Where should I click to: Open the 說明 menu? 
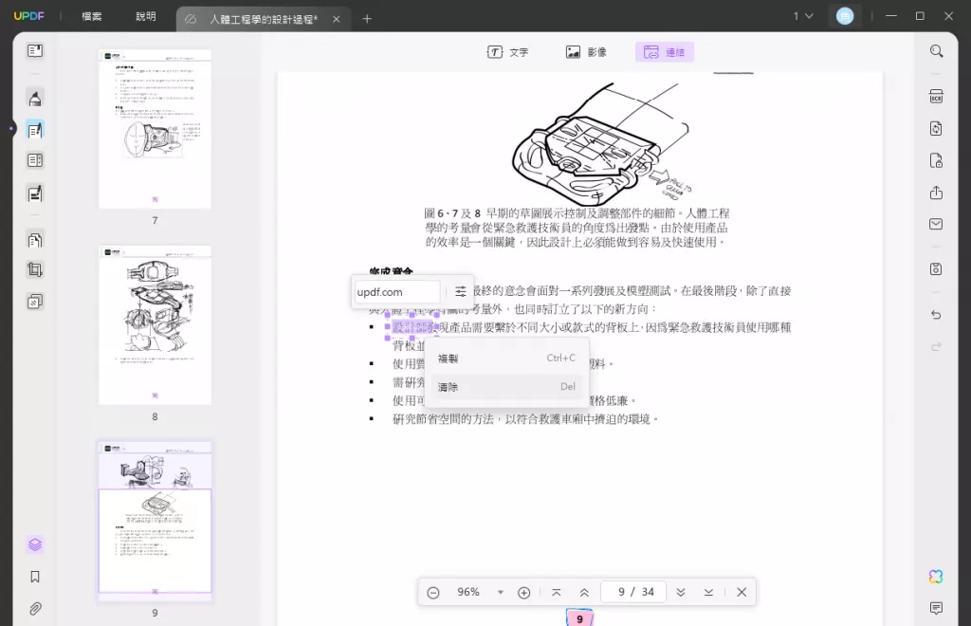coord(146,17)
